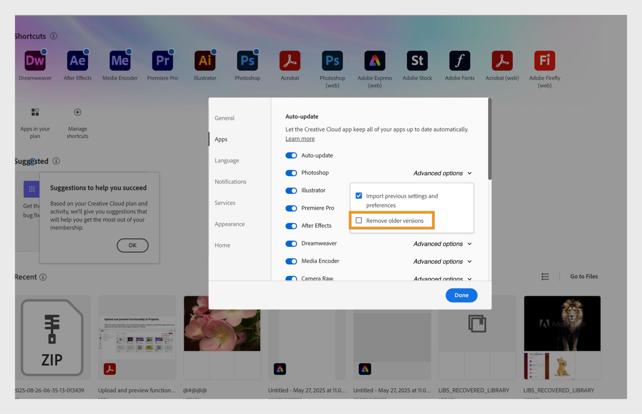Open the Apps in your plan icon
This screenshot has width=642, height=414.
tap(35, 112)
